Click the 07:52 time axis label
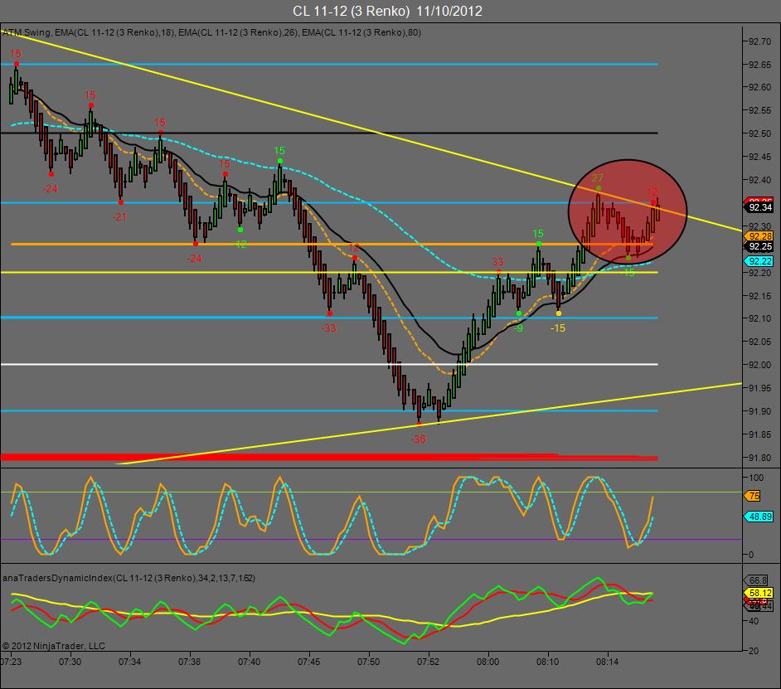This screenshot has height=689, width=781. coord(429,662)
